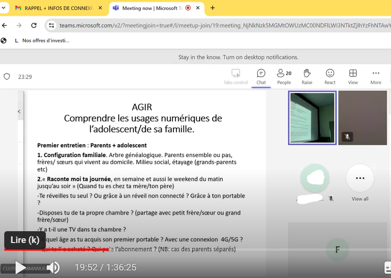Viewport: 391px width, 278px height.
Task: Open a new browser tab
Action: [x=213, y=8]
